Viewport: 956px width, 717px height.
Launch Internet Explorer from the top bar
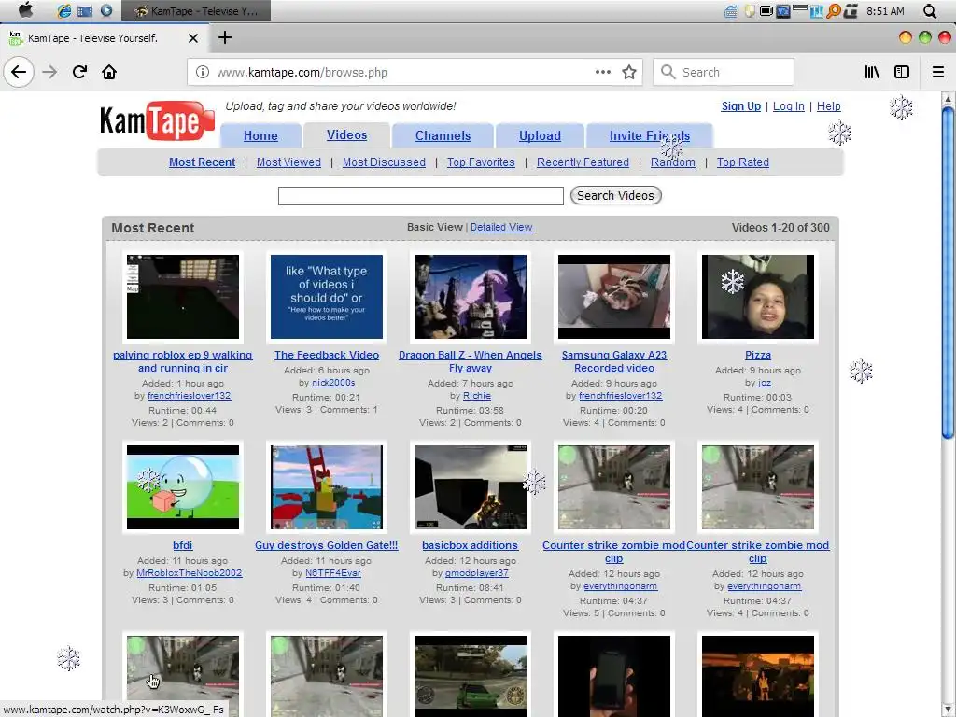tap(63, 11)
